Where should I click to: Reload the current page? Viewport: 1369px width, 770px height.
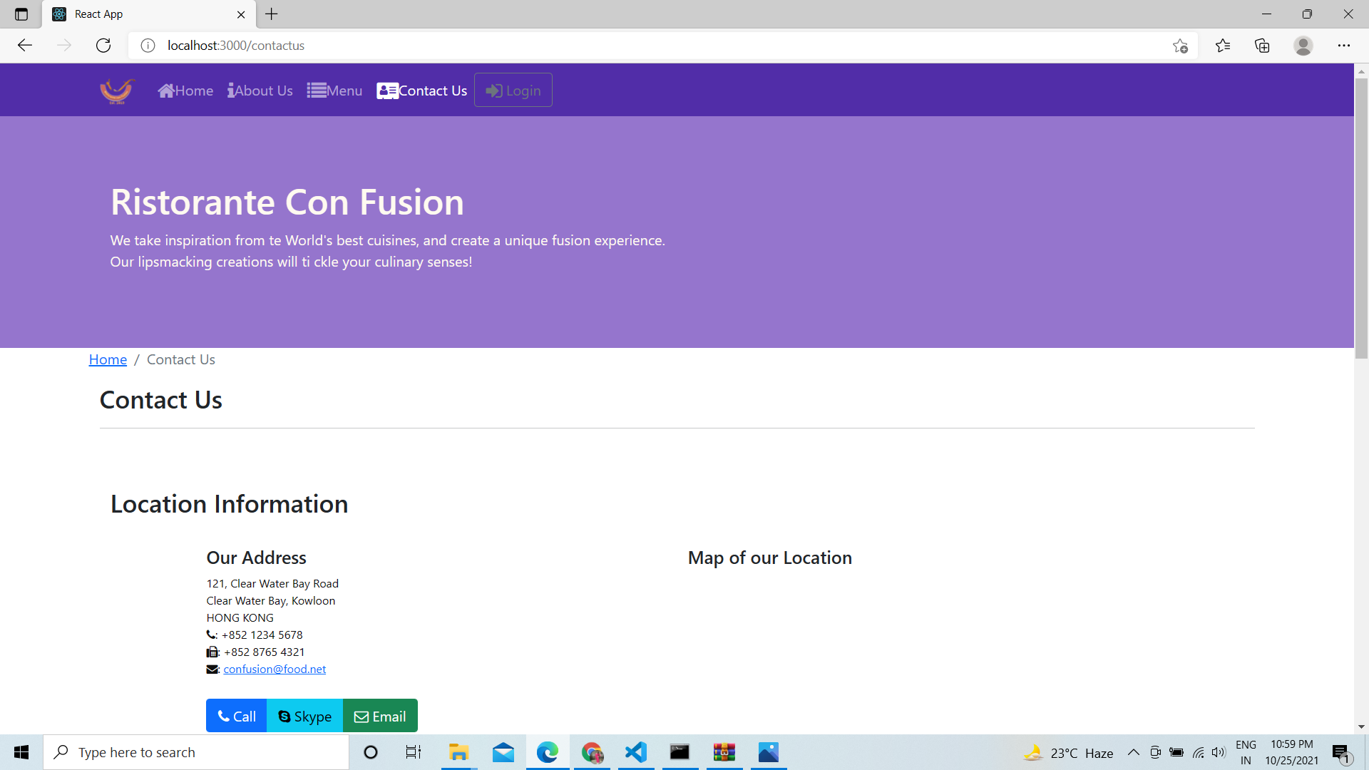coord(103,46)
